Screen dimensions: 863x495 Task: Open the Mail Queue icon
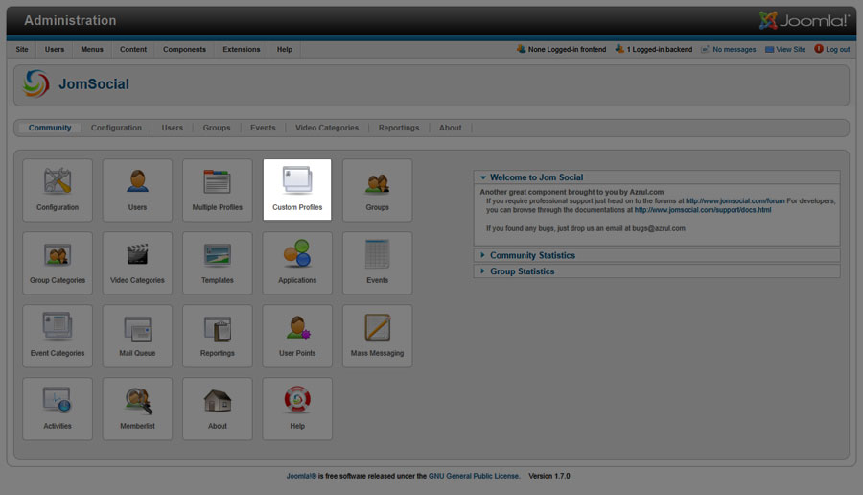[x=137, y=336]
